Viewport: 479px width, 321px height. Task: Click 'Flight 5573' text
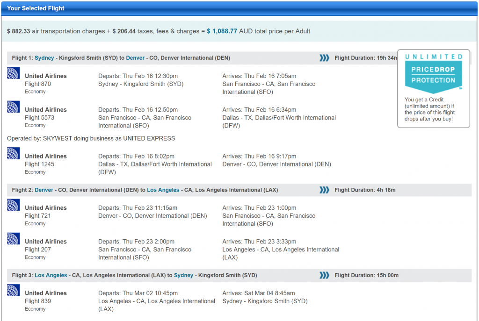[x=39, y=118]
